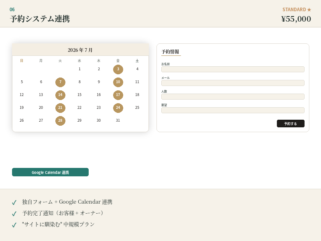Select highlighted date 24 in calendar

(x=118, y=108)
